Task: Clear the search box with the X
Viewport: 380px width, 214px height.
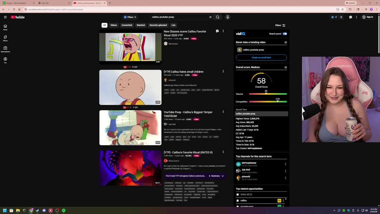Action: click(210, 17)
